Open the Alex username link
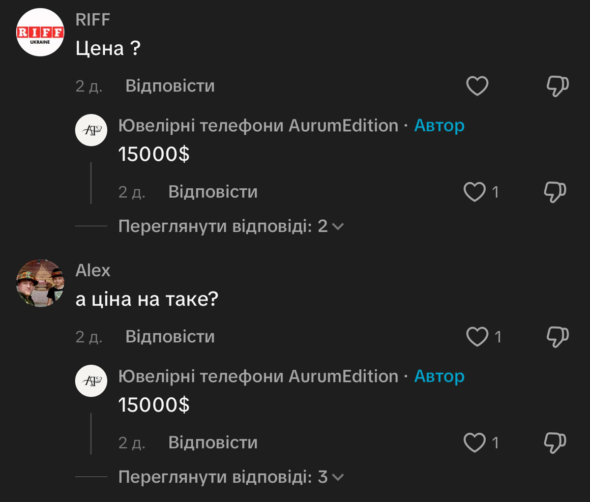This screenshot has width=590, height=502. click(x=92, y=270)
